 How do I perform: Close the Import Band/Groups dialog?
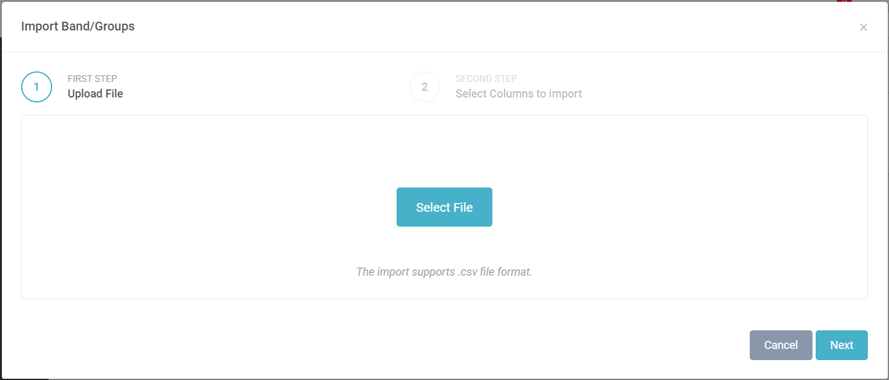[864, 27]
